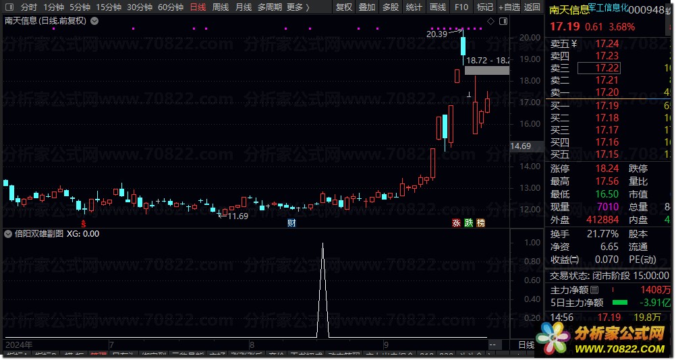Screen dimensions: 676x360
Task: Click the 统计 statistics button
Action: (414, 7)
